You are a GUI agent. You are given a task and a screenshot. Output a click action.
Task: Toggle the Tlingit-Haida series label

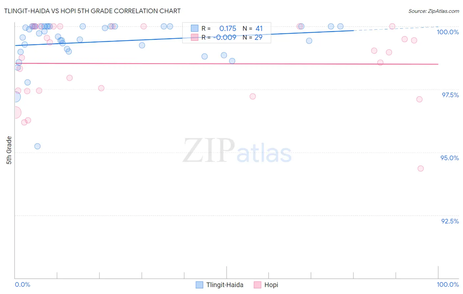point(225,285)
